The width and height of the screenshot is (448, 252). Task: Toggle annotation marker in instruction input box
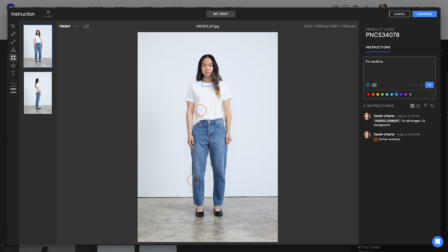(x=368, y=85)
